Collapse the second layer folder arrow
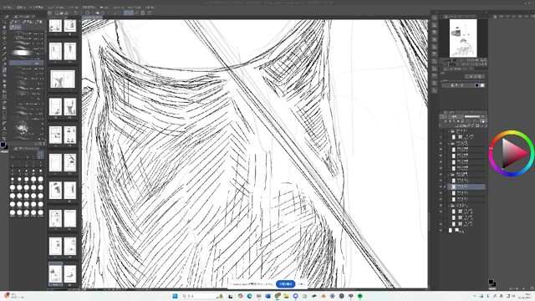This screenshot has height=301, width=535. point(449,144)
